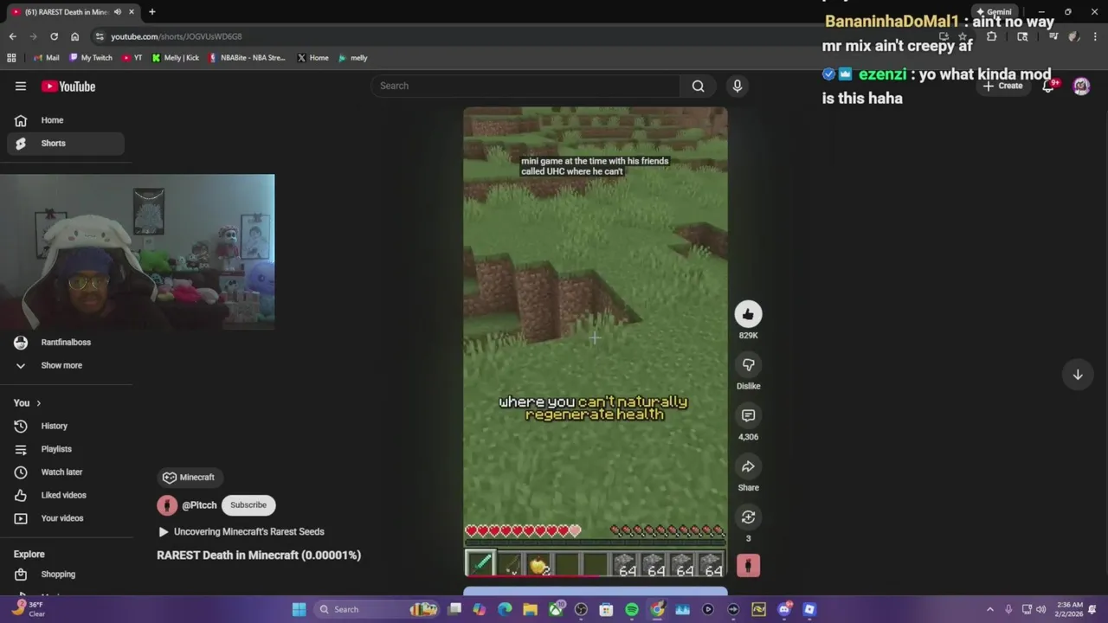Open the melly bookmark
The image size is (1108, 623).
pyautogui.click(x=353, y=58)
